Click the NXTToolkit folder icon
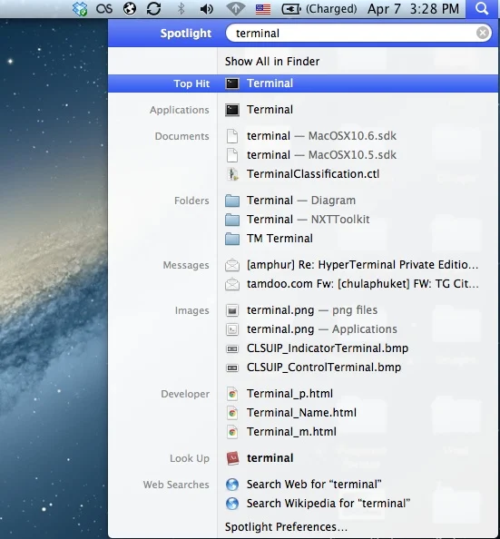Screen dimensions: 500x539 232,220
